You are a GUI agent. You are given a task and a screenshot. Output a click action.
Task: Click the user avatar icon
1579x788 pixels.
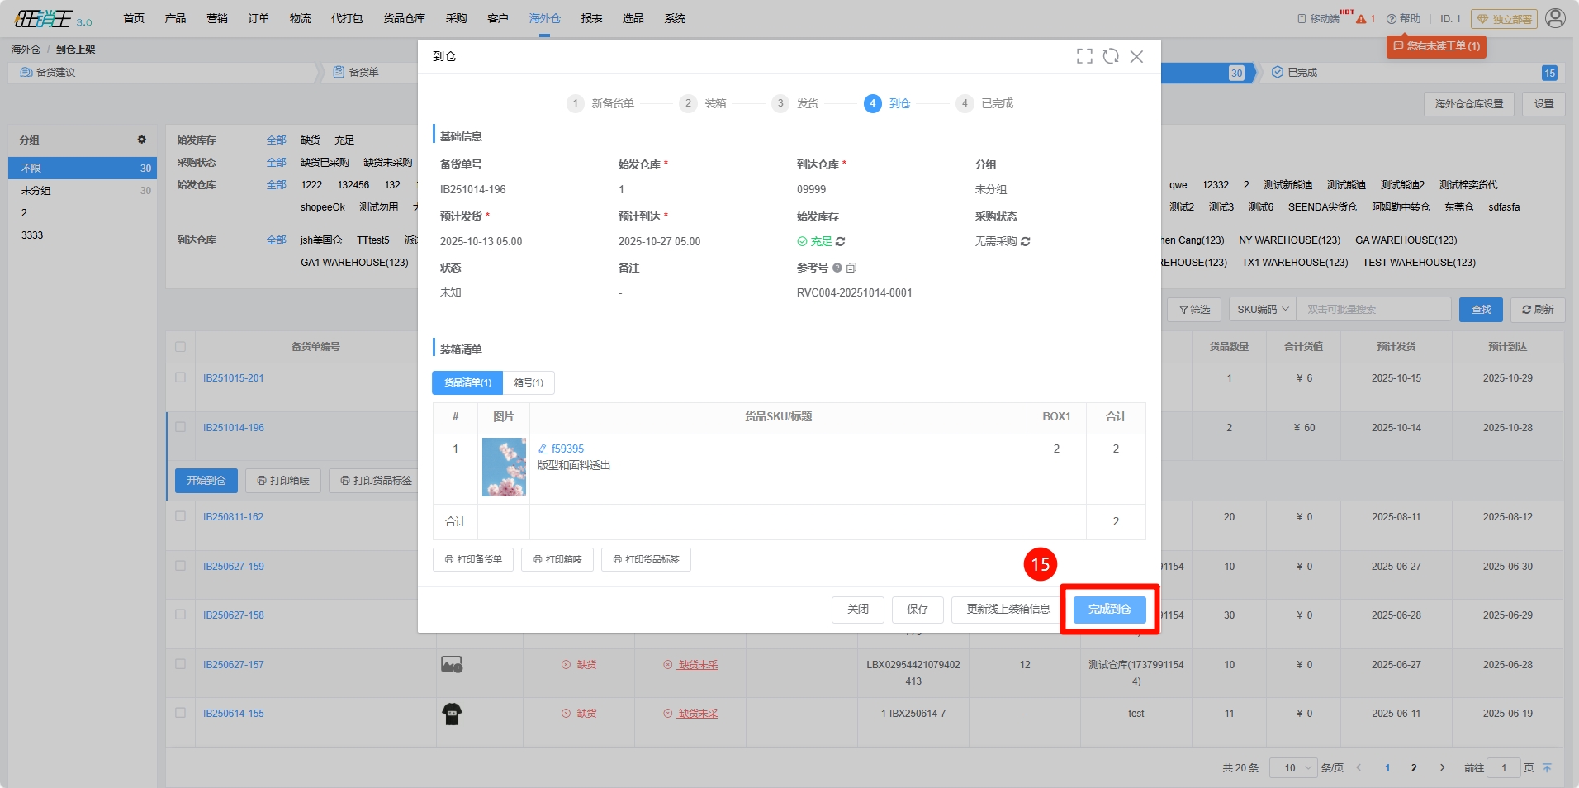pyautogui.click(x=1555, y=18)
